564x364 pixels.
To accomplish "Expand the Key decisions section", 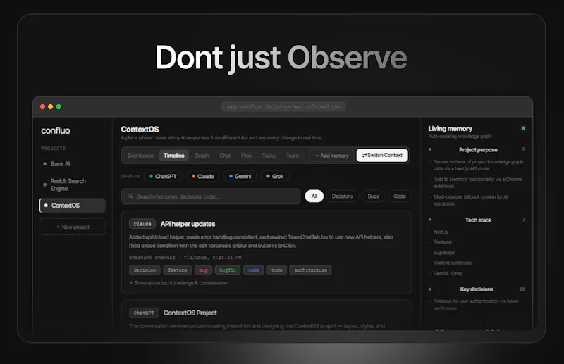I will point(478,289).
